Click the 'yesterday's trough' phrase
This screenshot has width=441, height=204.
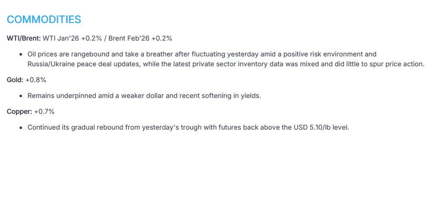(x=180, y=127)
